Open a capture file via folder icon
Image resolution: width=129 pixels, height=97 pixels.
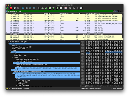pos(23,8)
